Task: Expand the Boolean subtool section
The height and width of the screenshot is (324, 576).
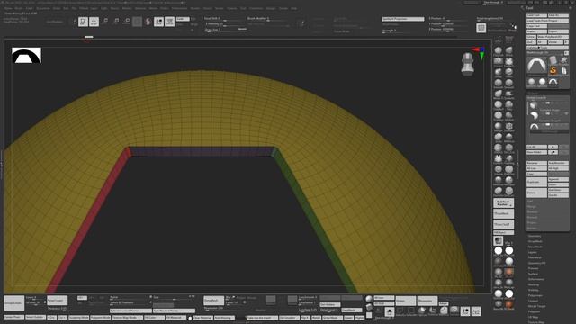Action: (533, 212)
